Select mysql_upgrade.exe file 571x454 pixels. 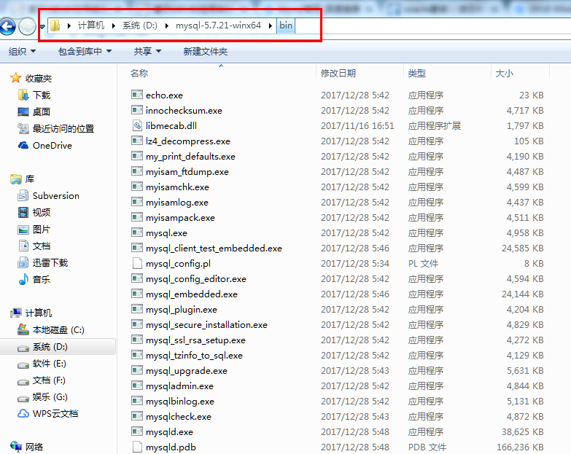tap(187, 370)
